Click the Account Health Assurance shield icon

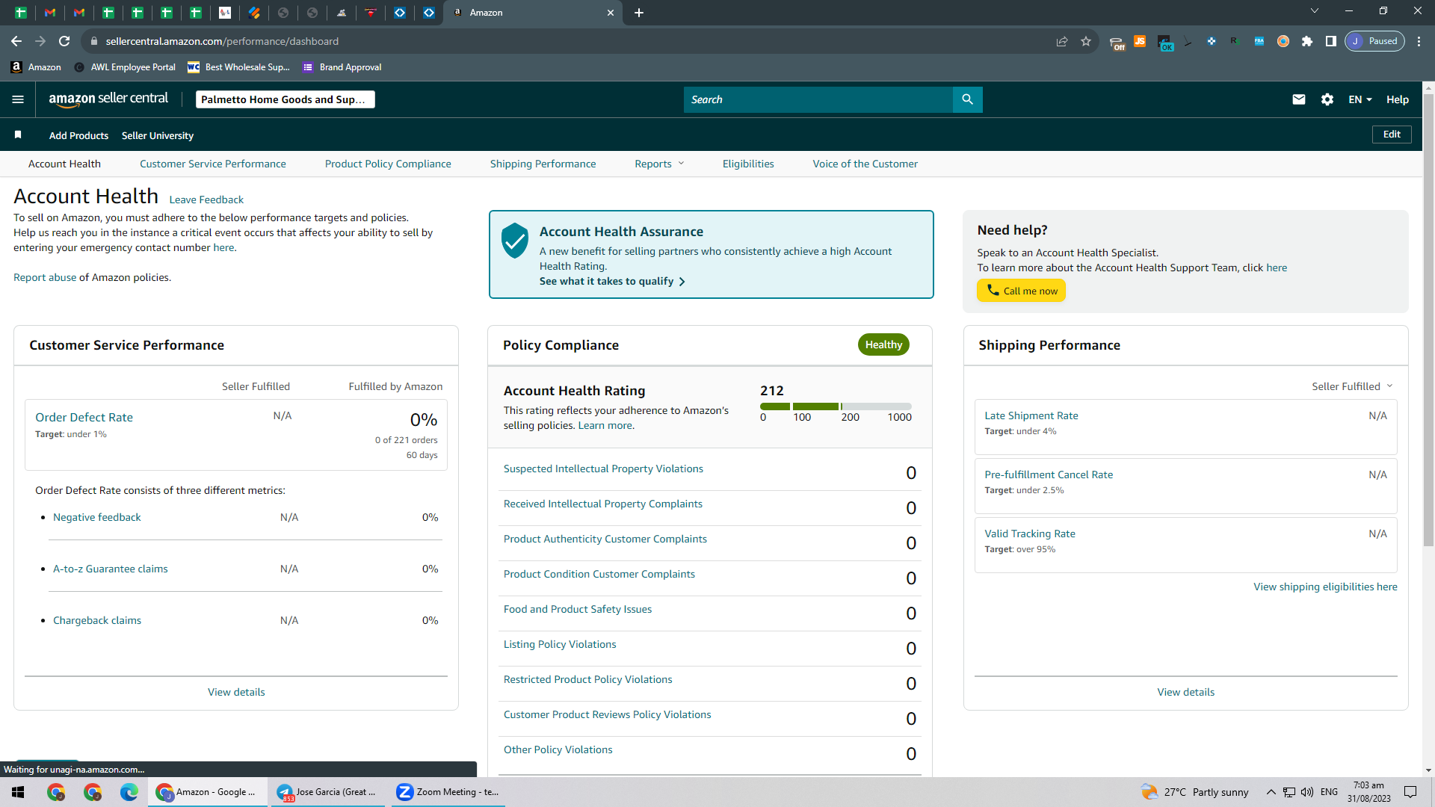tap(515, 241)
